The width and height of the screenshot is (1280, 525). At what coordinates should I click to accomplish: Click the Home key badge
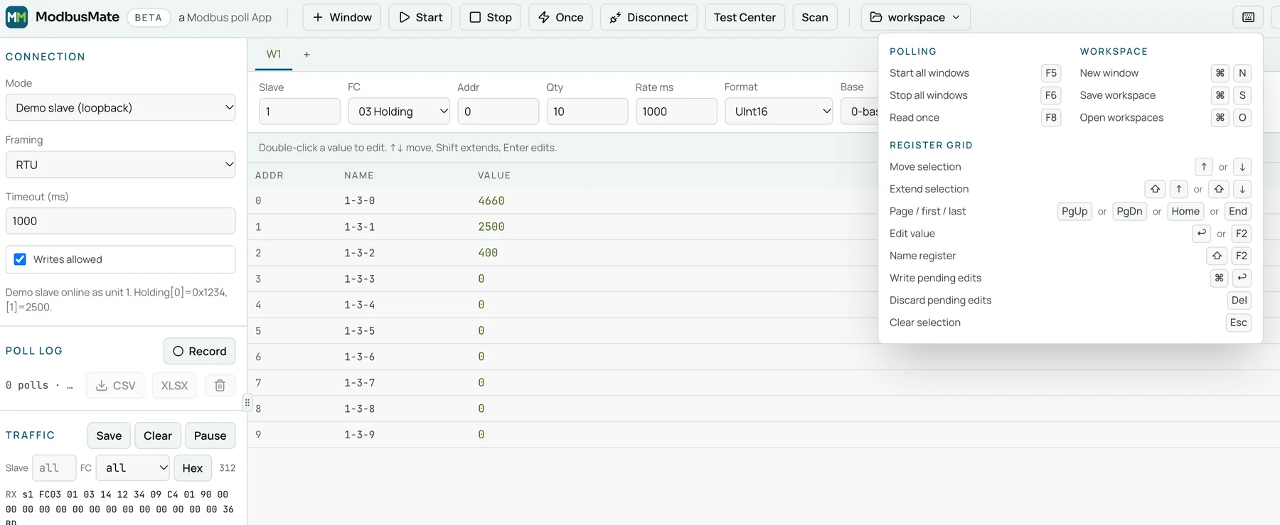1185,211
